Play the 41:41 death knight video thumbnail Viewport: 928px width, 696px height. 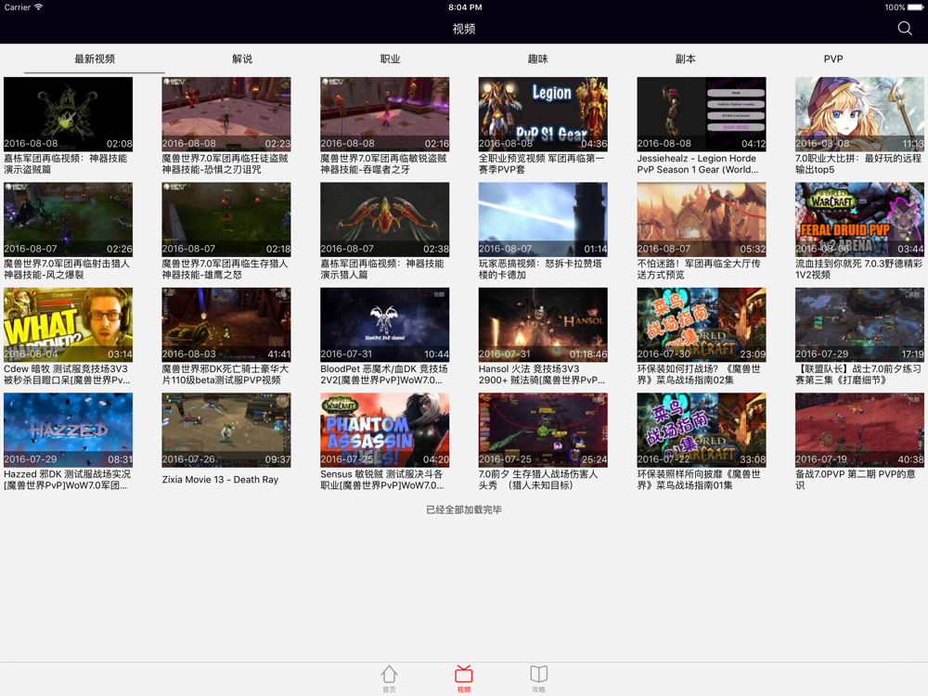click(226, 325)
